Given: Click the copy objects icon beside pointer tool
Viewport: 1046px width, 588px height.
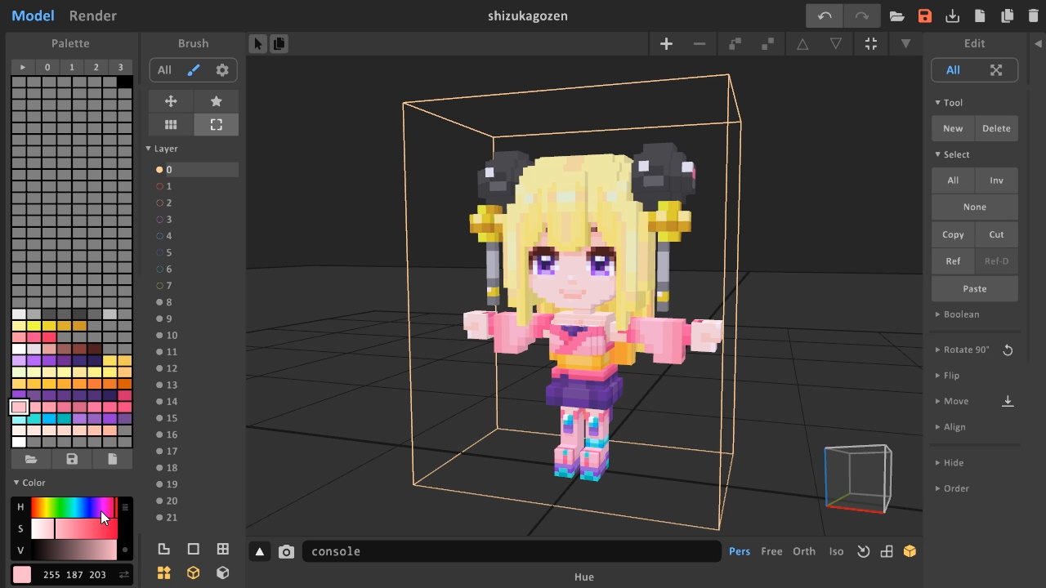Looking at the screenshot, I should tap(279, 44).
